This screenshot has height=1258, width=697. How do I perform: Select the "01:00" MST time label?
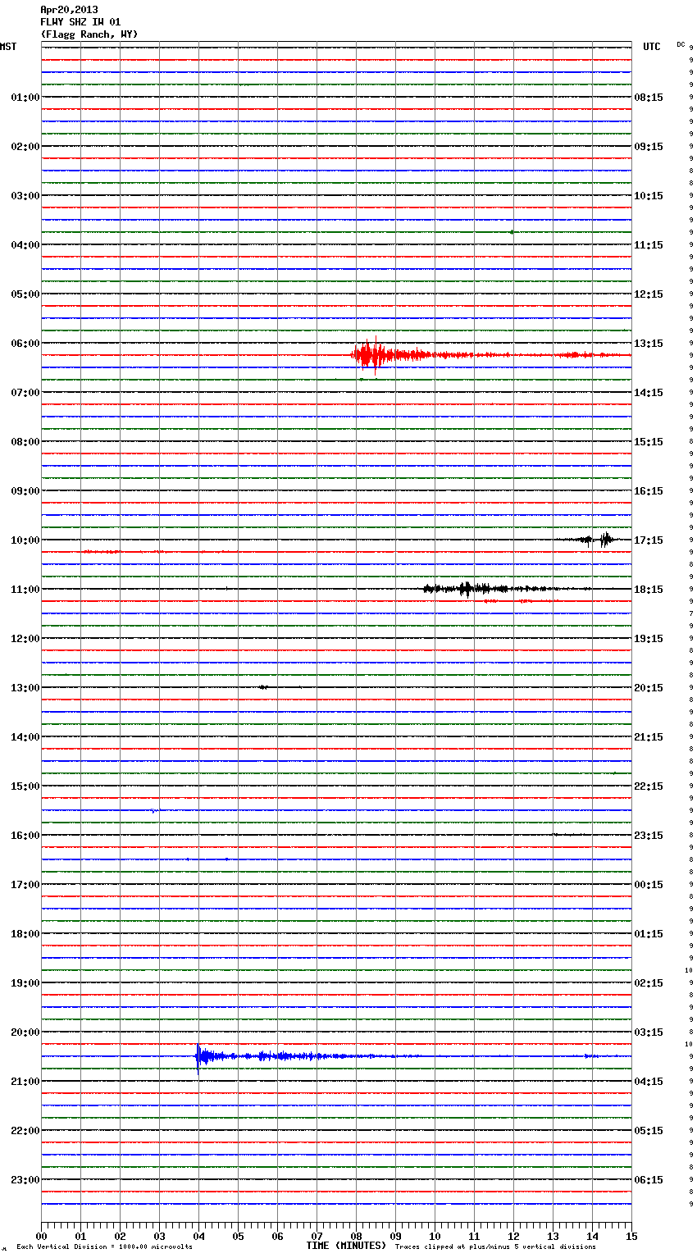pos(25,98)
